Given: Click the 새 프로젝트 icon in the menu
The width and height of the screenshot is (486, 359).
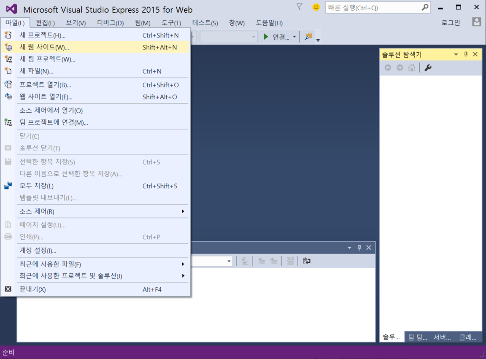Looking at the screenshot, I should (8, 35).
